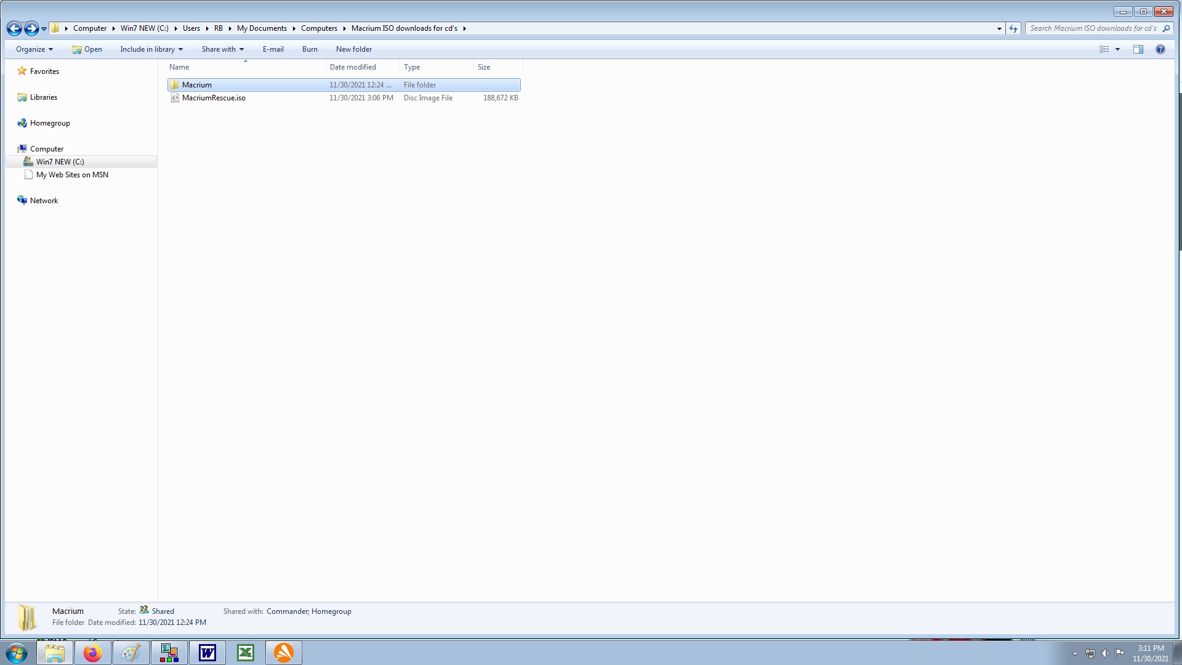The image size is (1182, 665).
Task: Change your view icon button
Action: 1104,49
